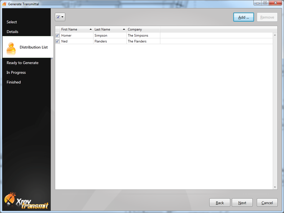Viewport: 284px width, 213px height.
Task: Select the Homer first name cell
Action: [77, 35]
